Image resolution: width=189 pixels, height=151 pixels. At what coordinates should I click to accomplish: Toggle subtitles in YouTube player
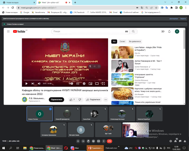pyautogui.click(x=78, y=83)
